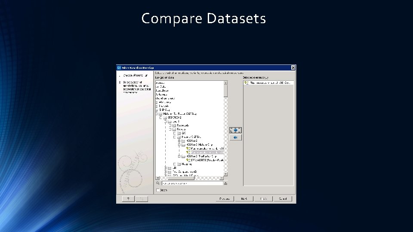413x232 pixels.
Task: Select the Mapping folder label
Action: (x=186, y=164)
